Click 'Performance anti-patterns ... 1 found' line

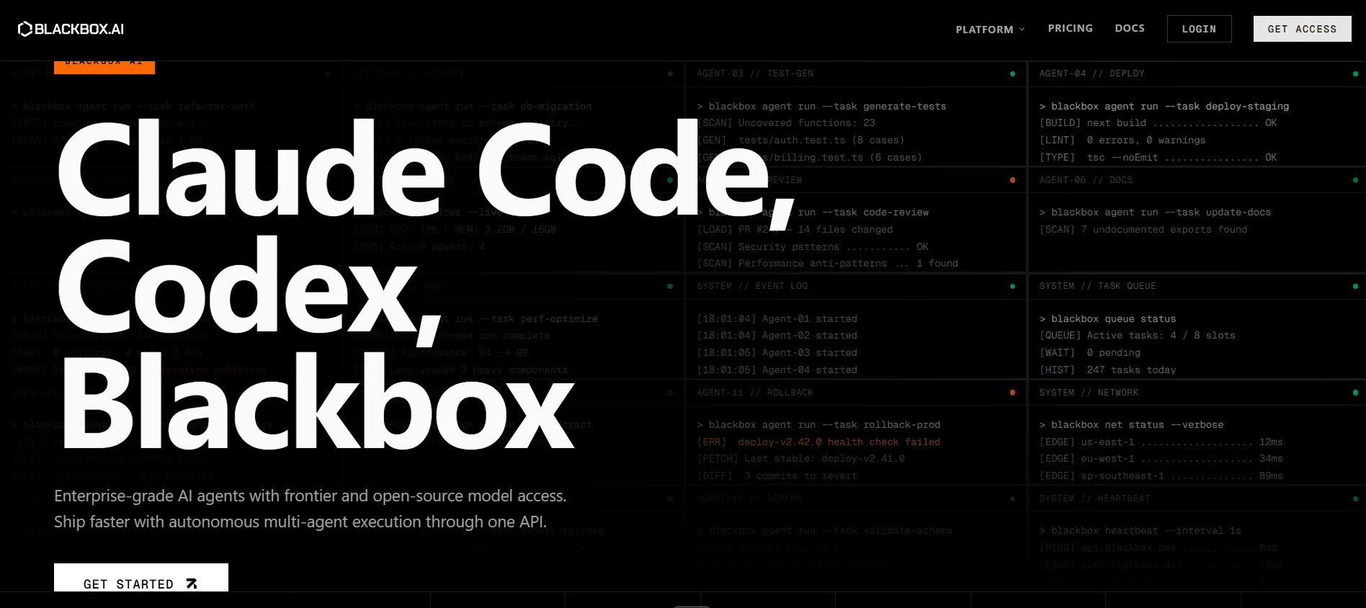827,264
